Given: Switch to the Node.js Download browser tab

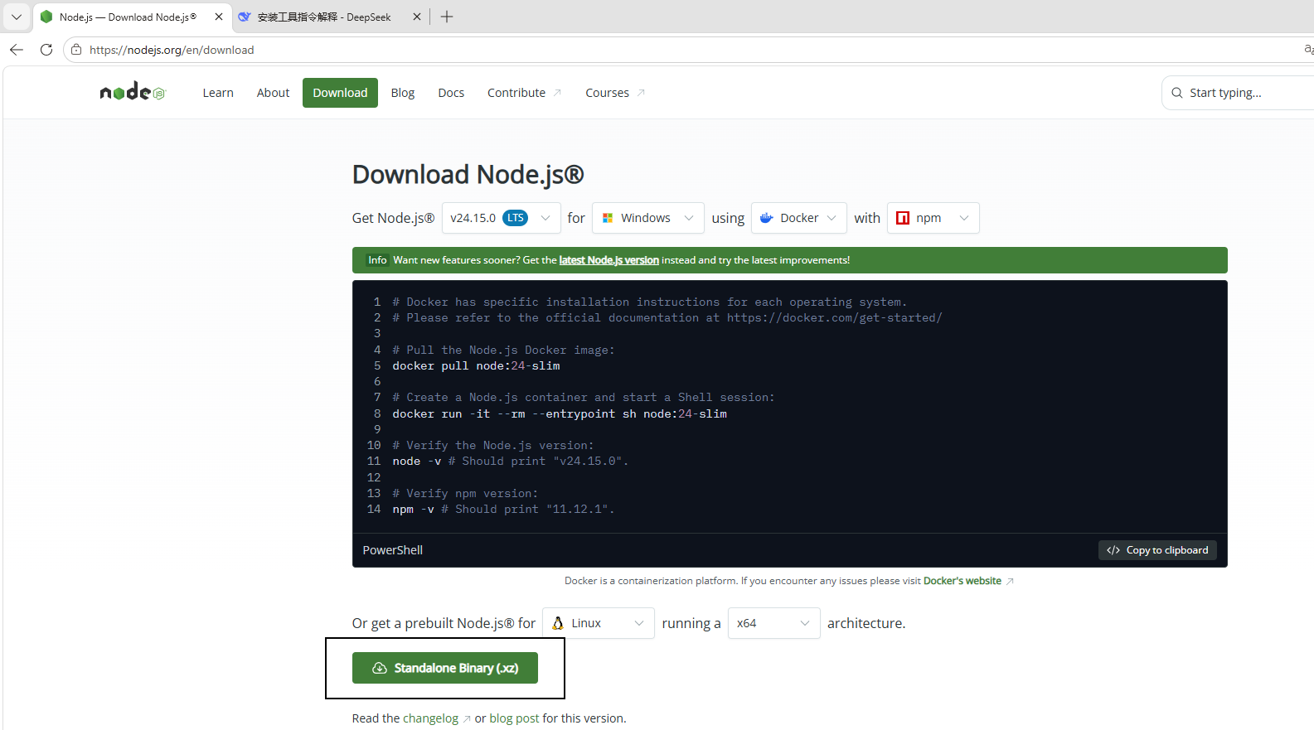Looking at the screenshot, I should point(133,17).
